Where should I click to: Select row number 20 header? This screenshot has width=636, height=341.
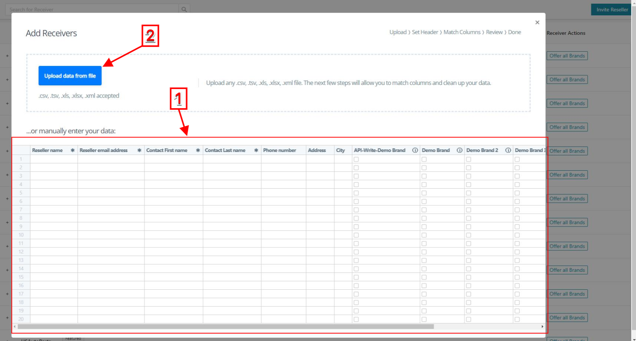pyautogui.click(x=21, y=319)
